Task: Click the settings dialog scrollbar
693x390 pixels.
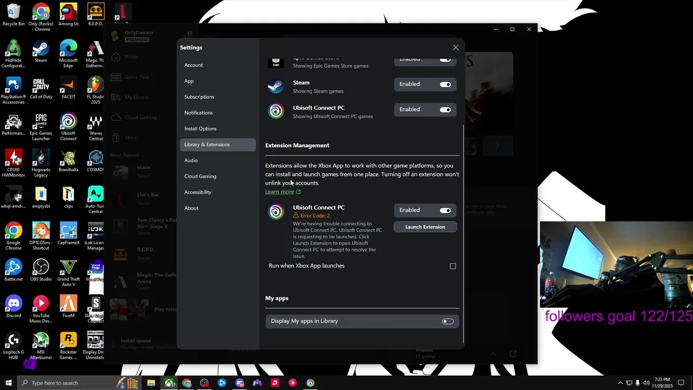Action: click(x=463, y=233)
